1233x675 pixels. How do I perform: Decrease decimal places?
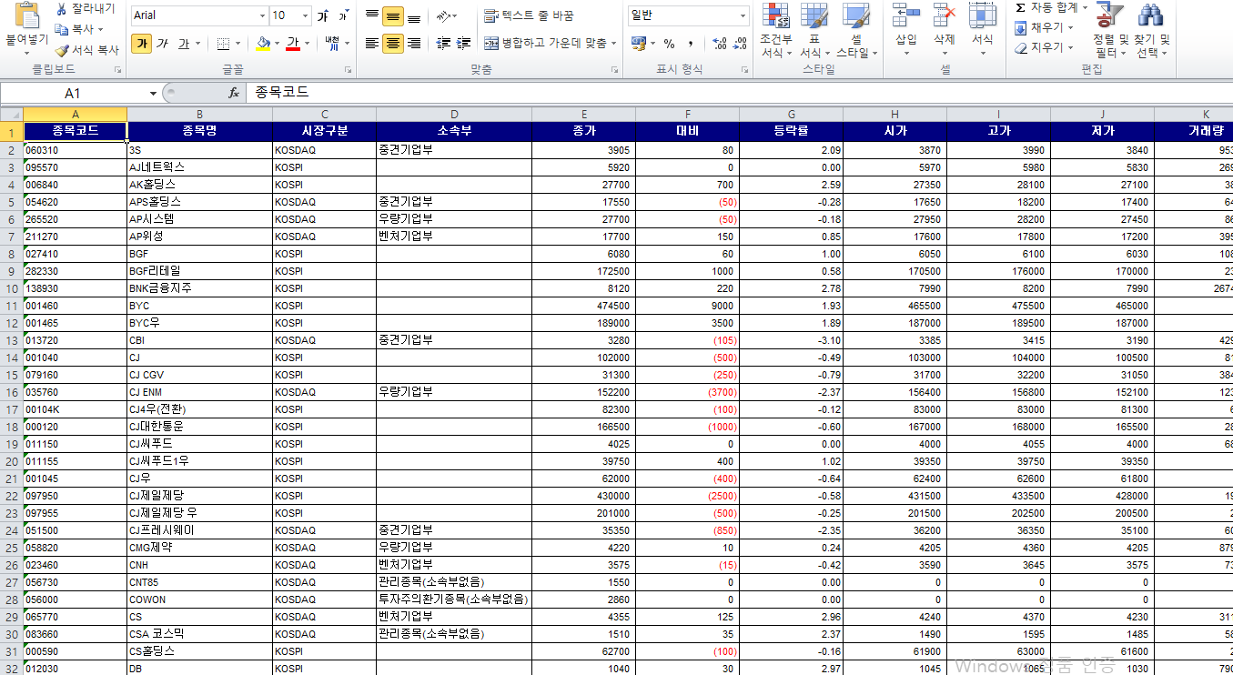(x=740, y=44)
